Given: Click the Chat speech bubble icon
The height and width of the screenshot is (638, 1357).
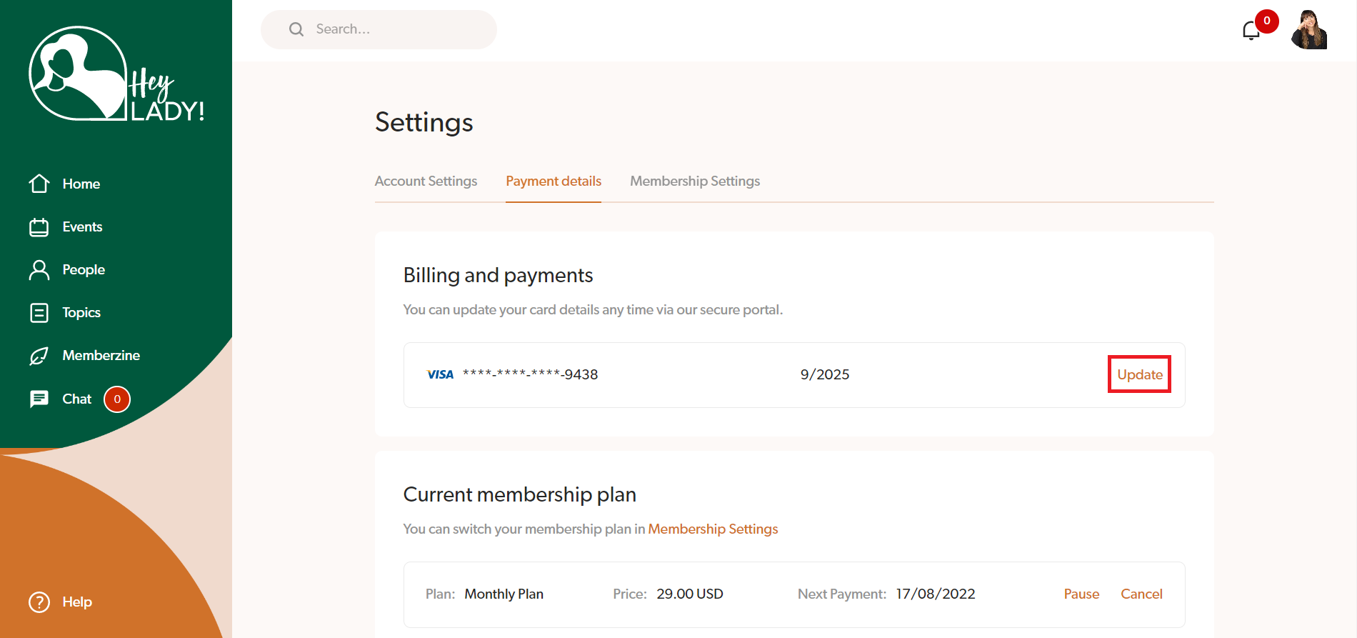Looking at the screenshot, I should (x=39, y=399).
